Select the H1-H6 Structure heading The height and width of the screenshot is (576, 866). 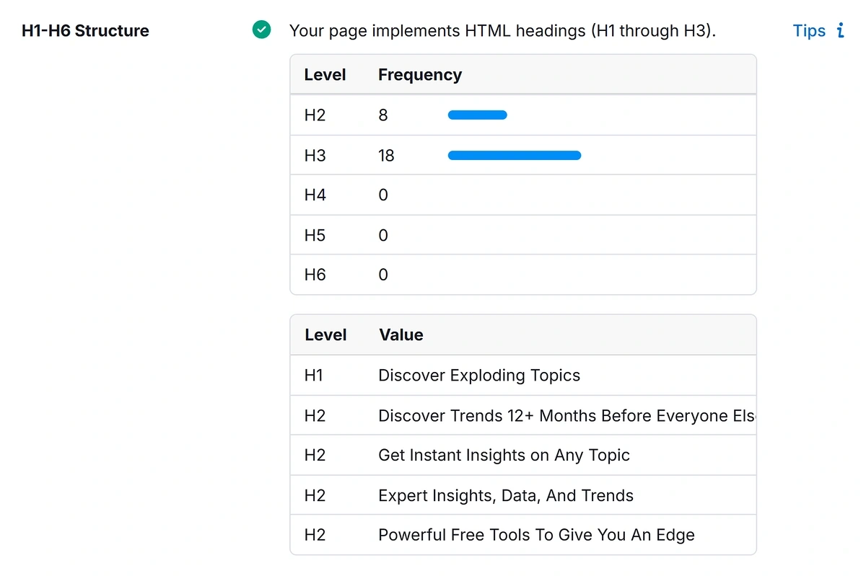(85, 31)
